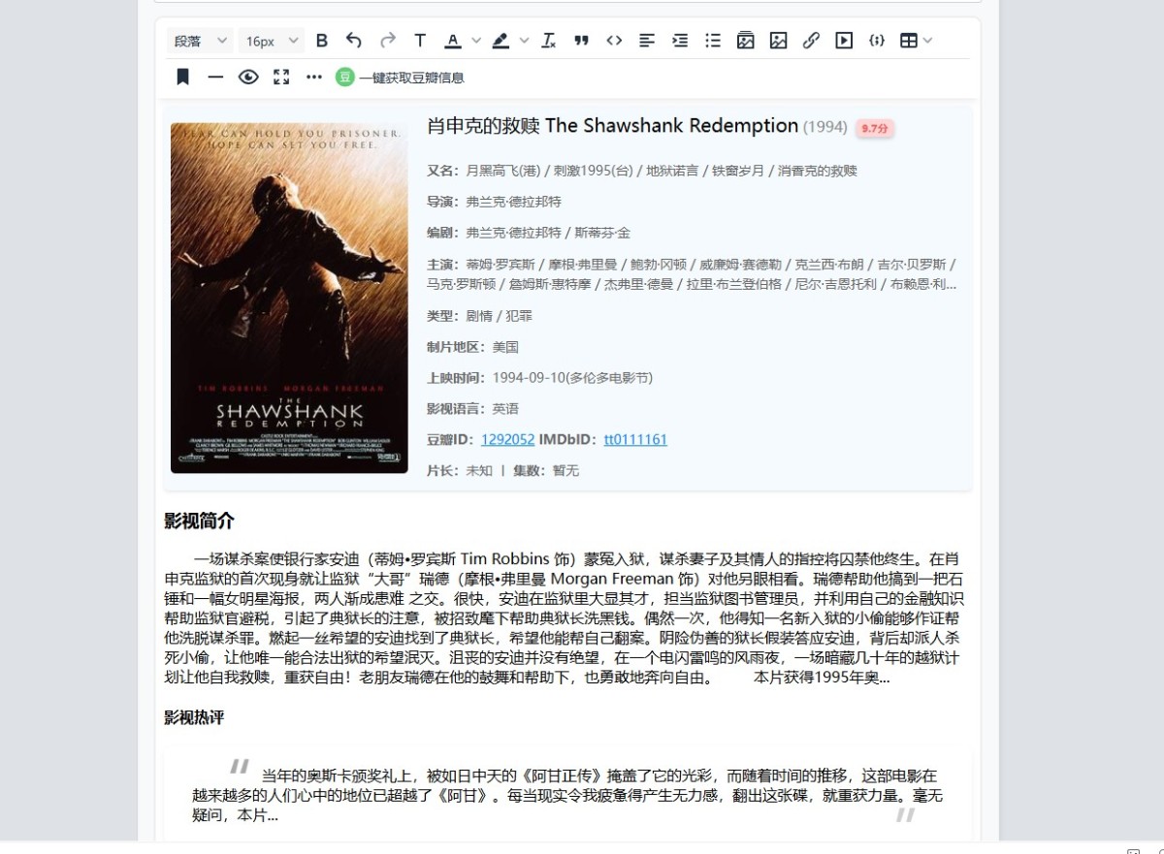The image size is (1164, 854).
Task: Click director name 弗兰克·德拉邦特 in 导演 row
Action: [x=513, y=202]
